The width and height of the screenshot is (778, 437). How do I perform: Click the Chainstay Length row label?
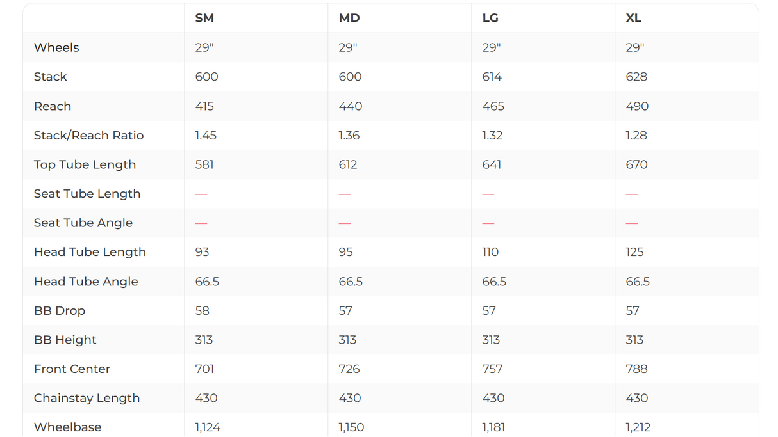(x=87, y=398)
